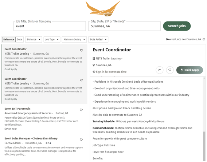Share the Event Coordinator job posting
The width and height of the screenshot is (207, 162).
click(160, 70)
